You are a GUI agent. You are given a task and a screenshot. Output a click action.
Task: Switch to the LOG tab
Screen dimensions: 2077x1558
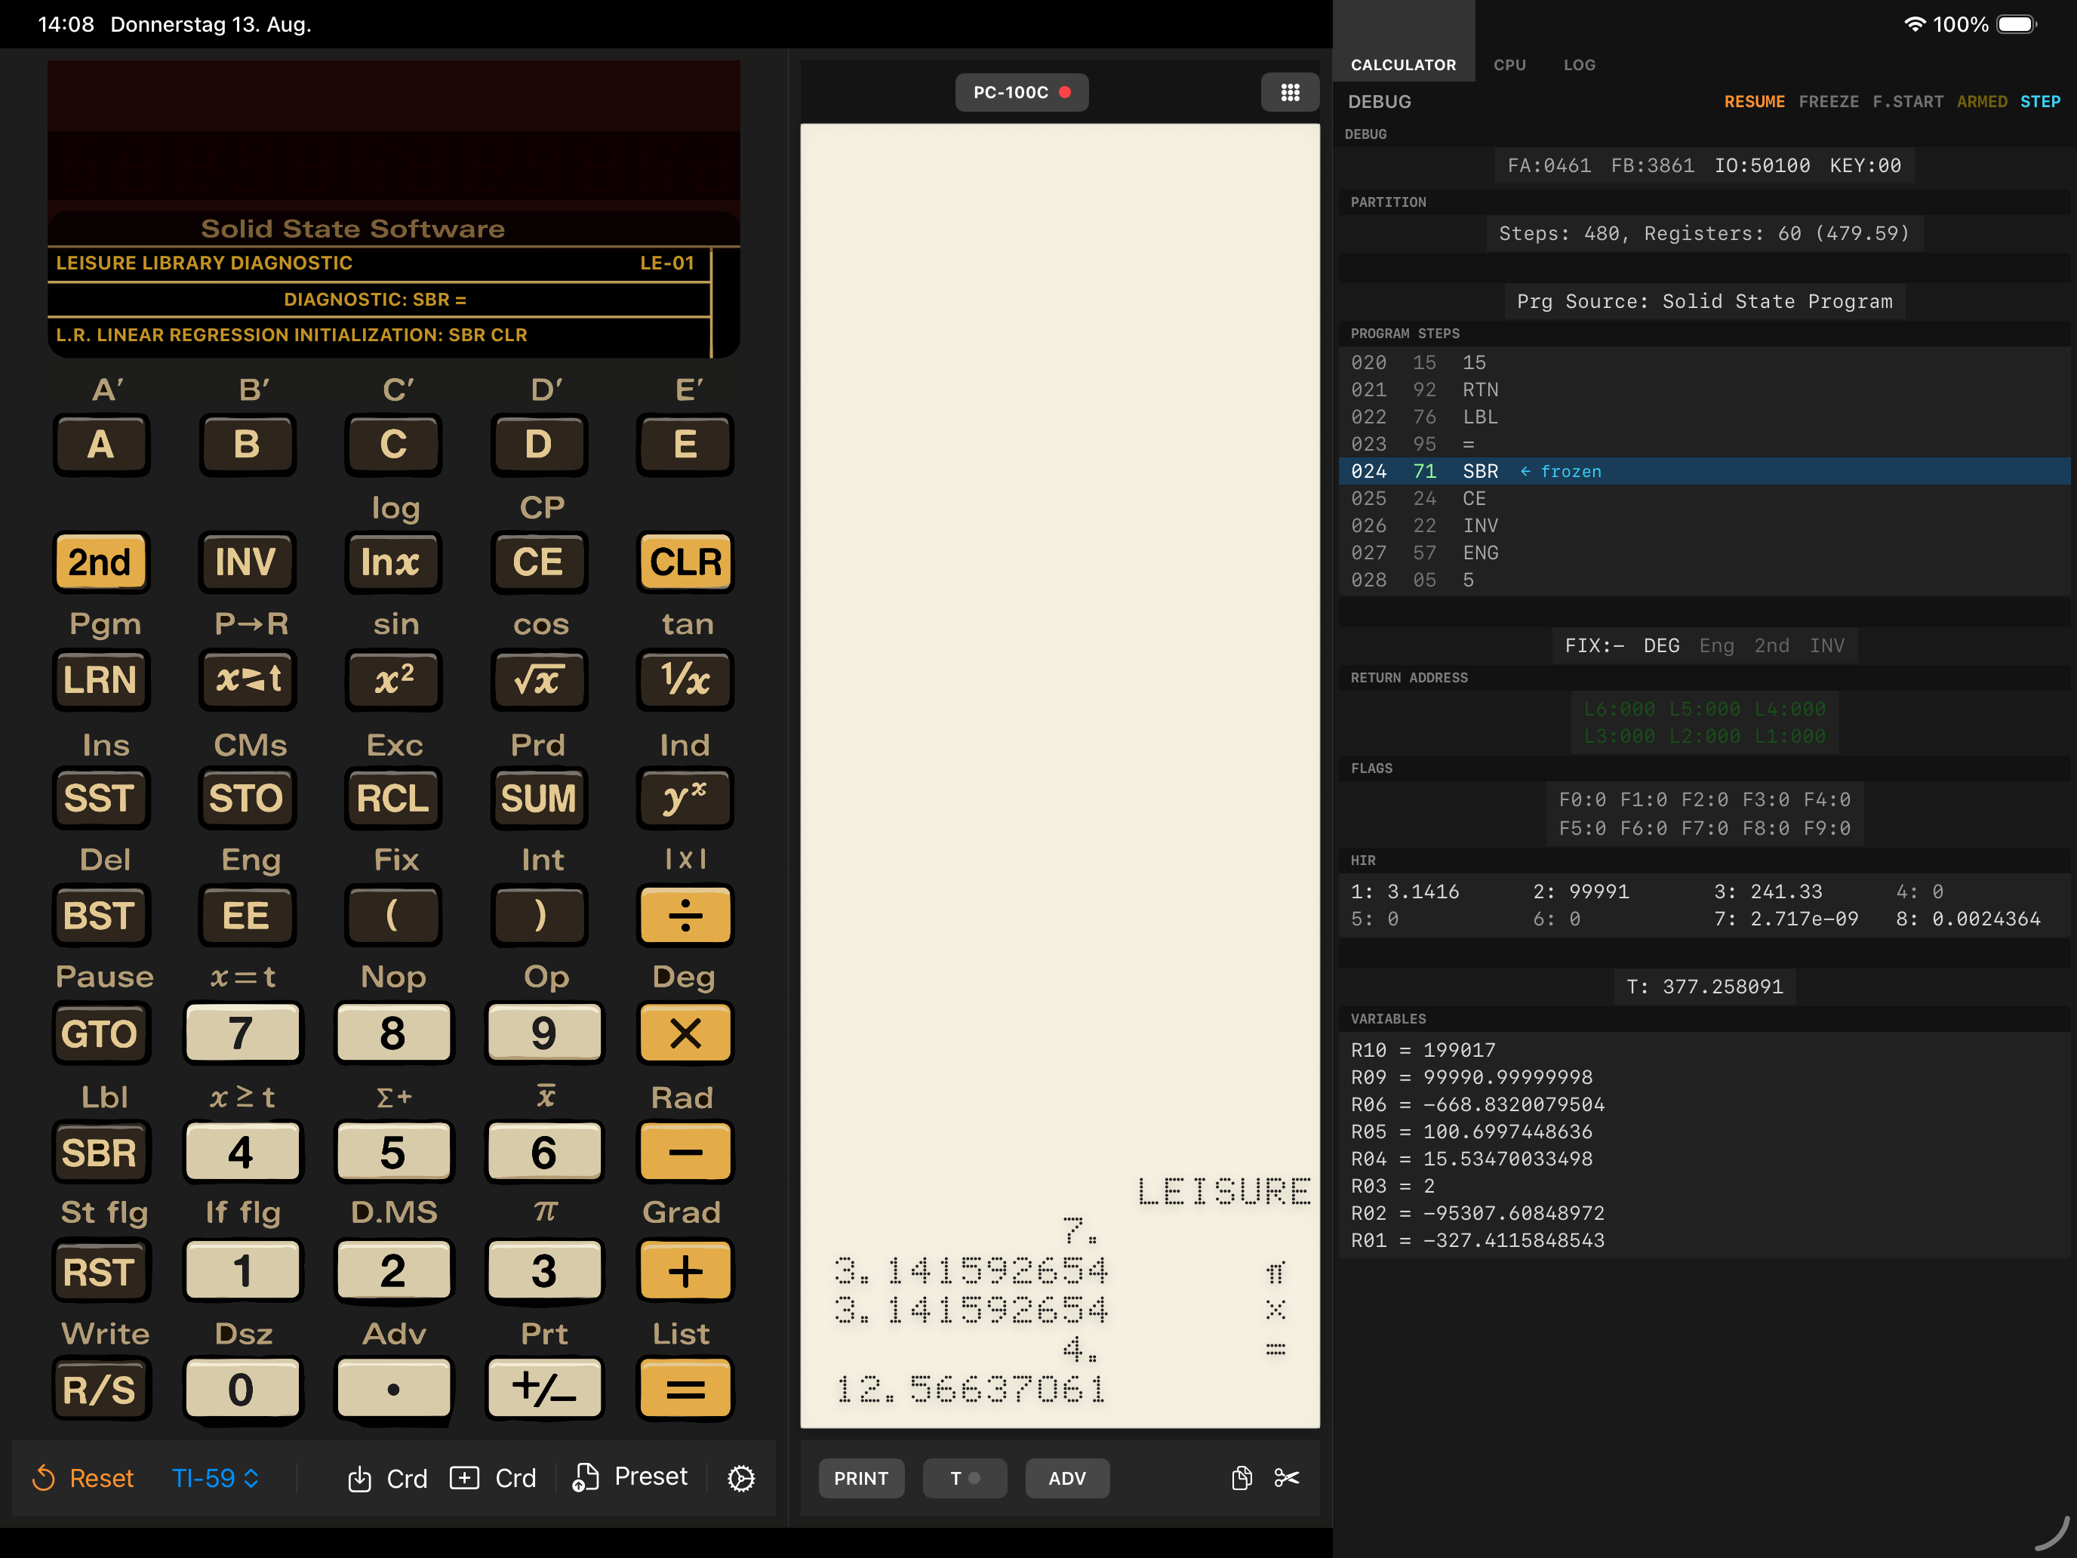[x=1578, y=65]
